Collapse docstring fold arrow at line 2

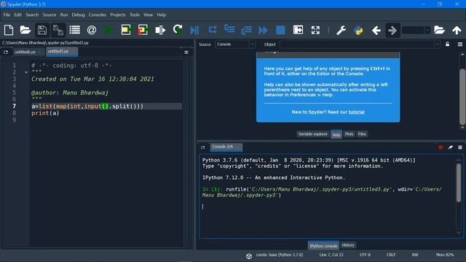26,72
